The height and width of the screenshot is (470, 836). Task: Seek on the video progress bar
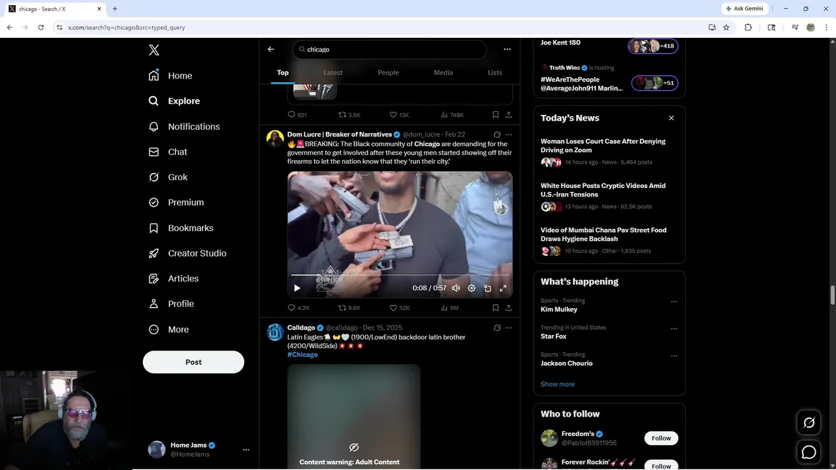click(x=400, y=275)
